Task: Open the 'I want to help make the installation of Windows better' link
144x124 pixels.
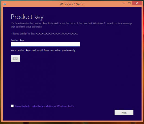Action: (x=45, y=106)
